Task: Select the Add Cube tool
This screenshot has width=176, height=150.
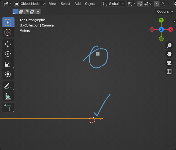Action: (x=8, y=107)
